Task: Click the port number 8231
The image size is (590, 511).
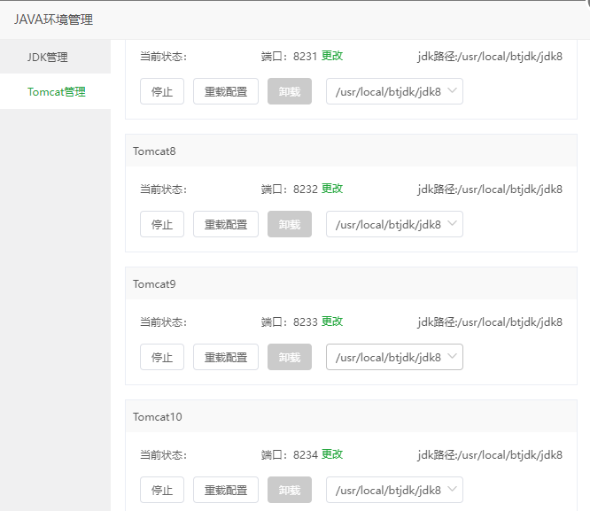Action: [306, 57]
